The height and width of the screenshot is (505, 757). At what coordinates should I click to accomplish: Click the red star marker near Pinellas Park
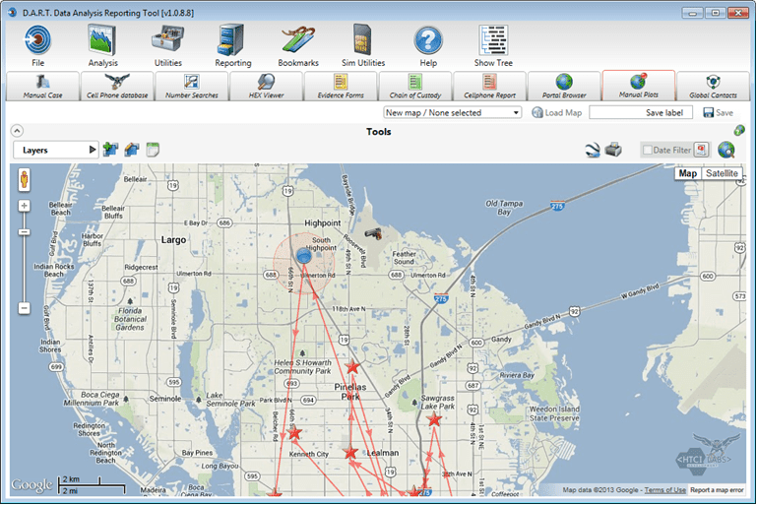click(x=352, y=367)
